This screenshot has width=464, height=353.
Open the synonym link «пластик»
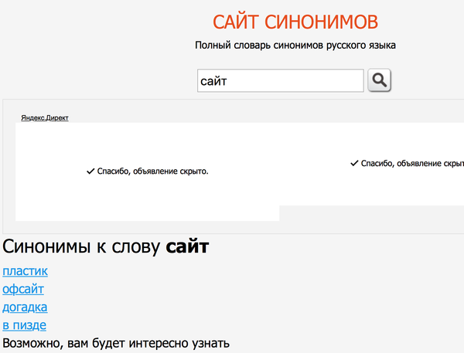[25, 271]
